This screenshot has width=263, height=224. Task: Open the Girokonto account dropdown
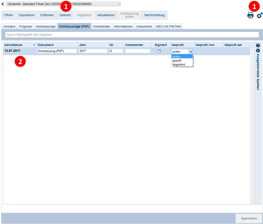pos(63,4)
